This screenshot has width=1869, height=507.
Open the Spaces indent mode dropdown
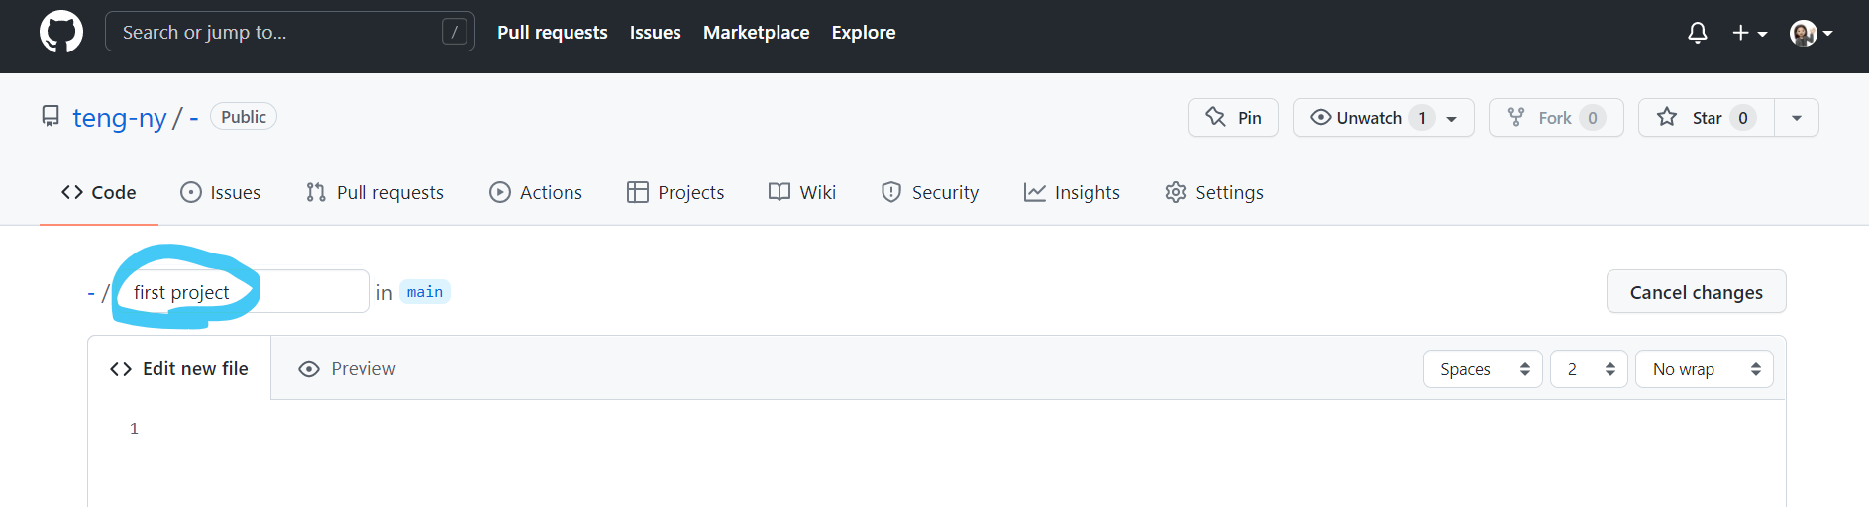(x=1483, y=369)
